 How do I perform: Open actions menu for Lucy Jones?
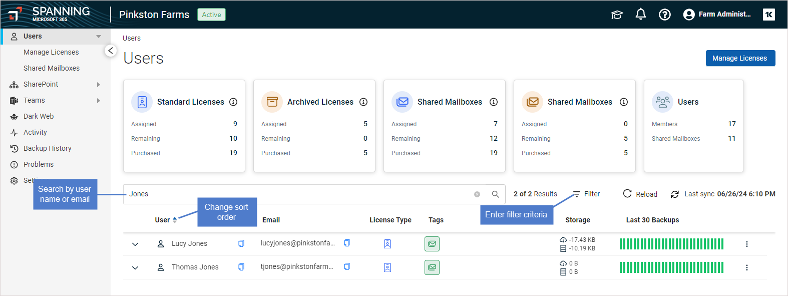click(746, 244)
